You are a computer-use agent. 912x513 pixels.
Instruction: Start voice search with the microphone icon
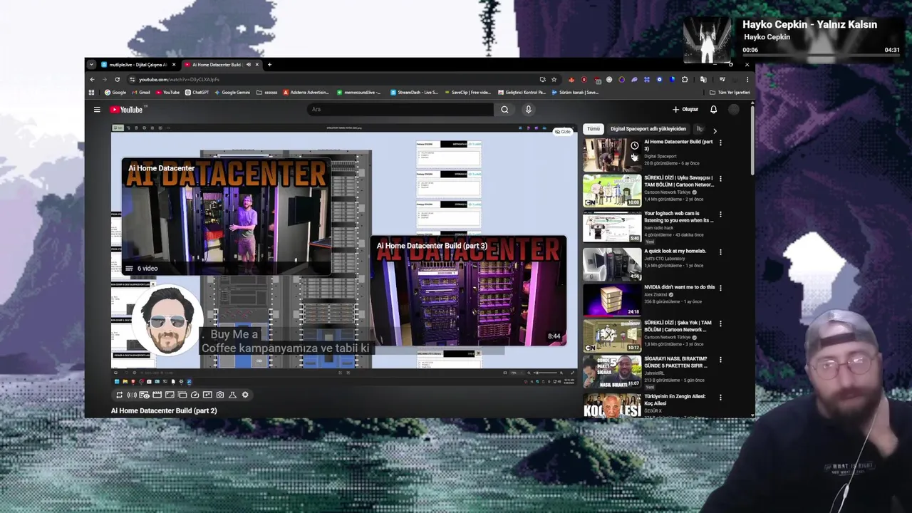528,110
